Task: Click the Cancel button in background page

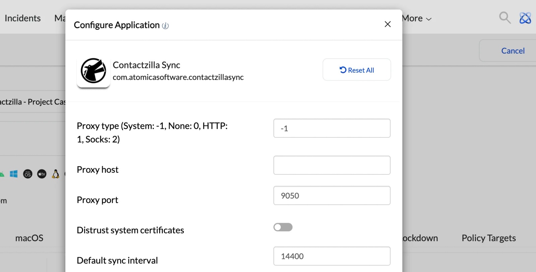Action: point(513,51)
